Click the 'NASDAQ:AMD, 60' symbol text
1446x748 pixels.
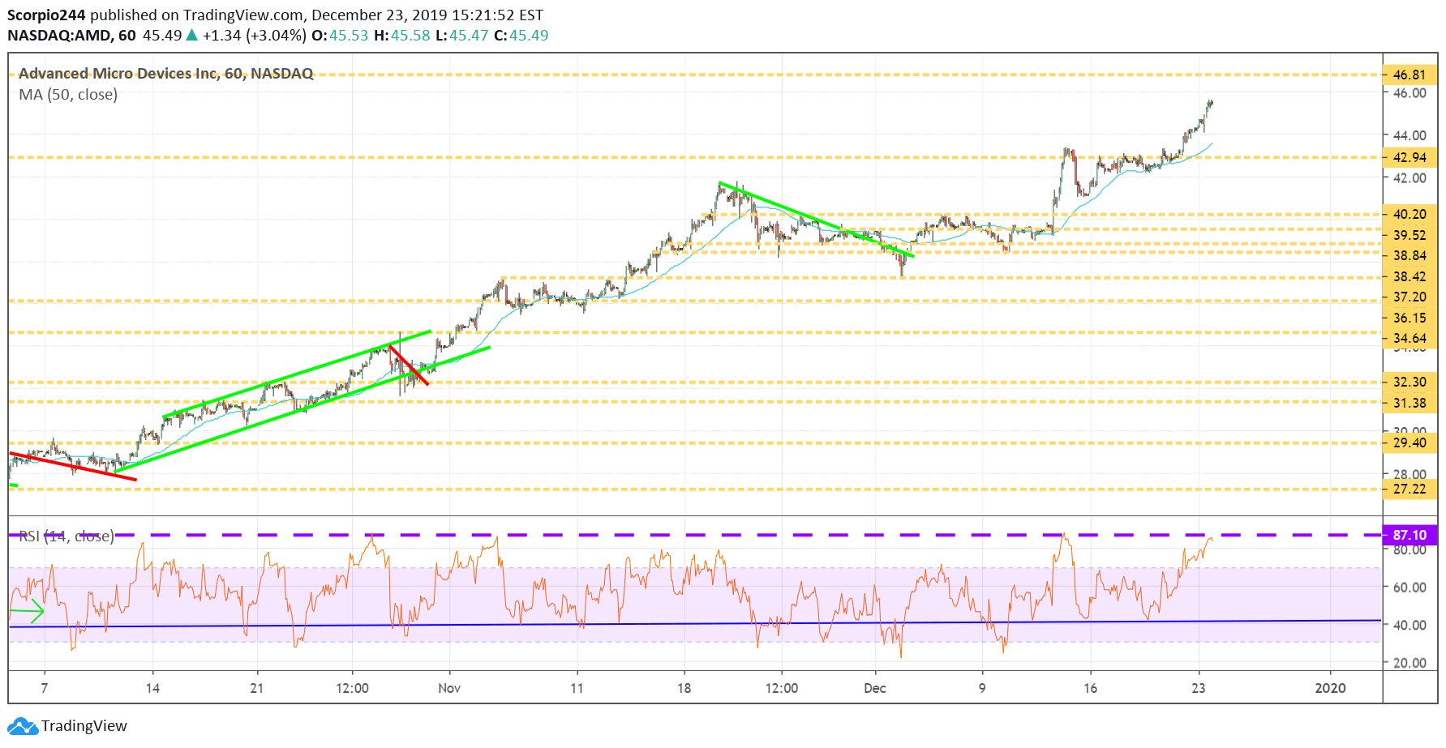(x=72, y=36)
